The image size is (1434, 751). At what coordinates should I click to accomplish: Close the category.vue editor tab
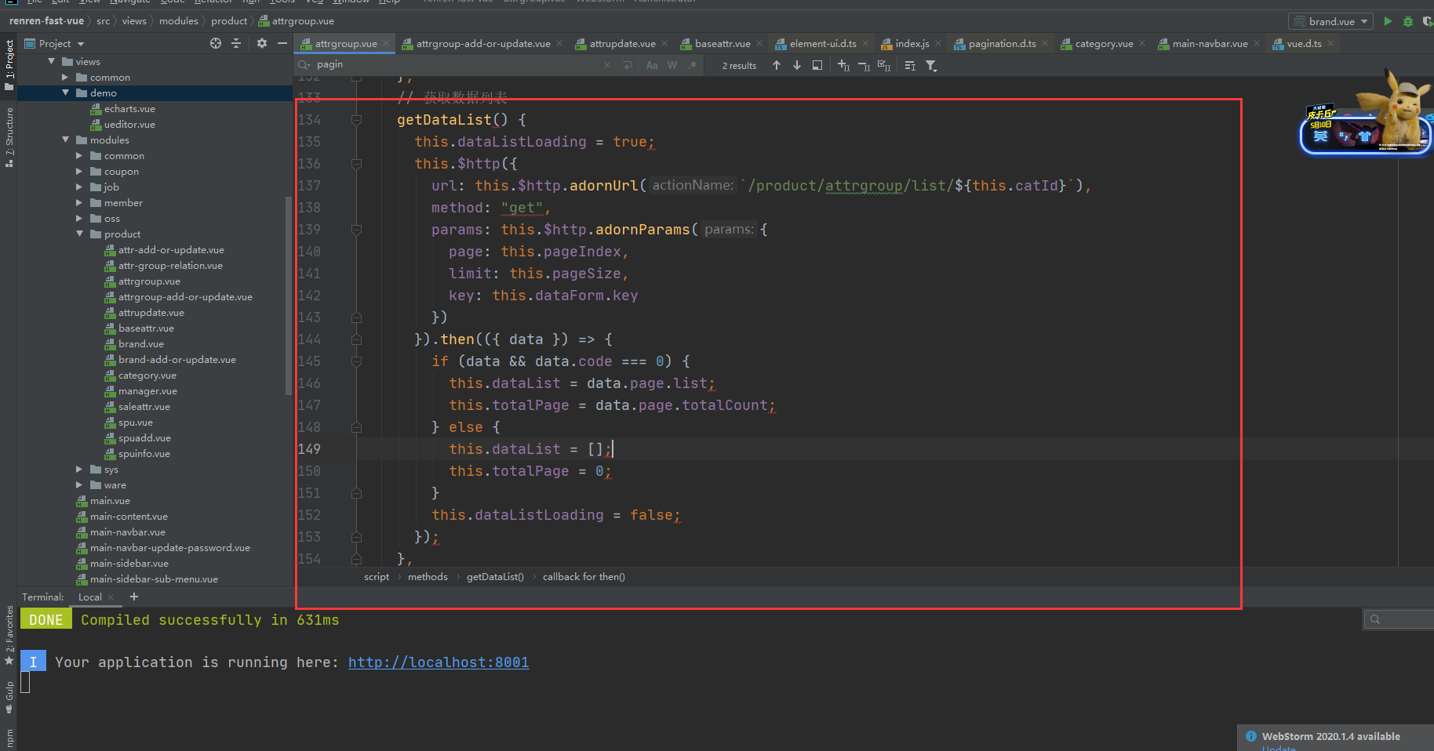[1141, 44]
